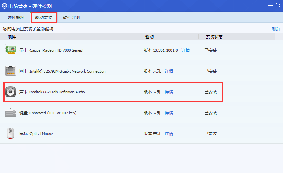Click the mouse icon in Optical Mouse row
Screen dimensions: 283x173
click(x=10, y=133)
